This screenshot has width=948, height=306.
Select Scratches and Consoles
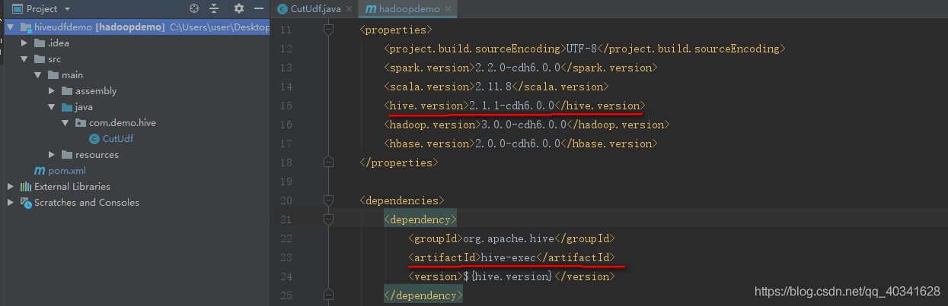point(86,203)
